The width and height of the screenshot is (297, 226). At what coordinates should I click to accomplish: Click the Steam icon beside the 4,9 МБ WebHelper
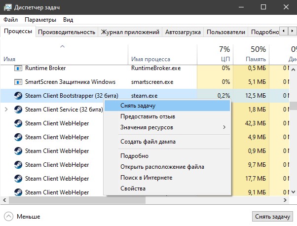(18, 137)
